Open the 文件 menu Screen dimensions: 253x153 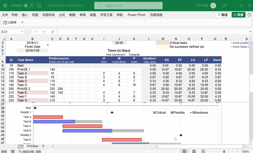(x=5, y=15)
